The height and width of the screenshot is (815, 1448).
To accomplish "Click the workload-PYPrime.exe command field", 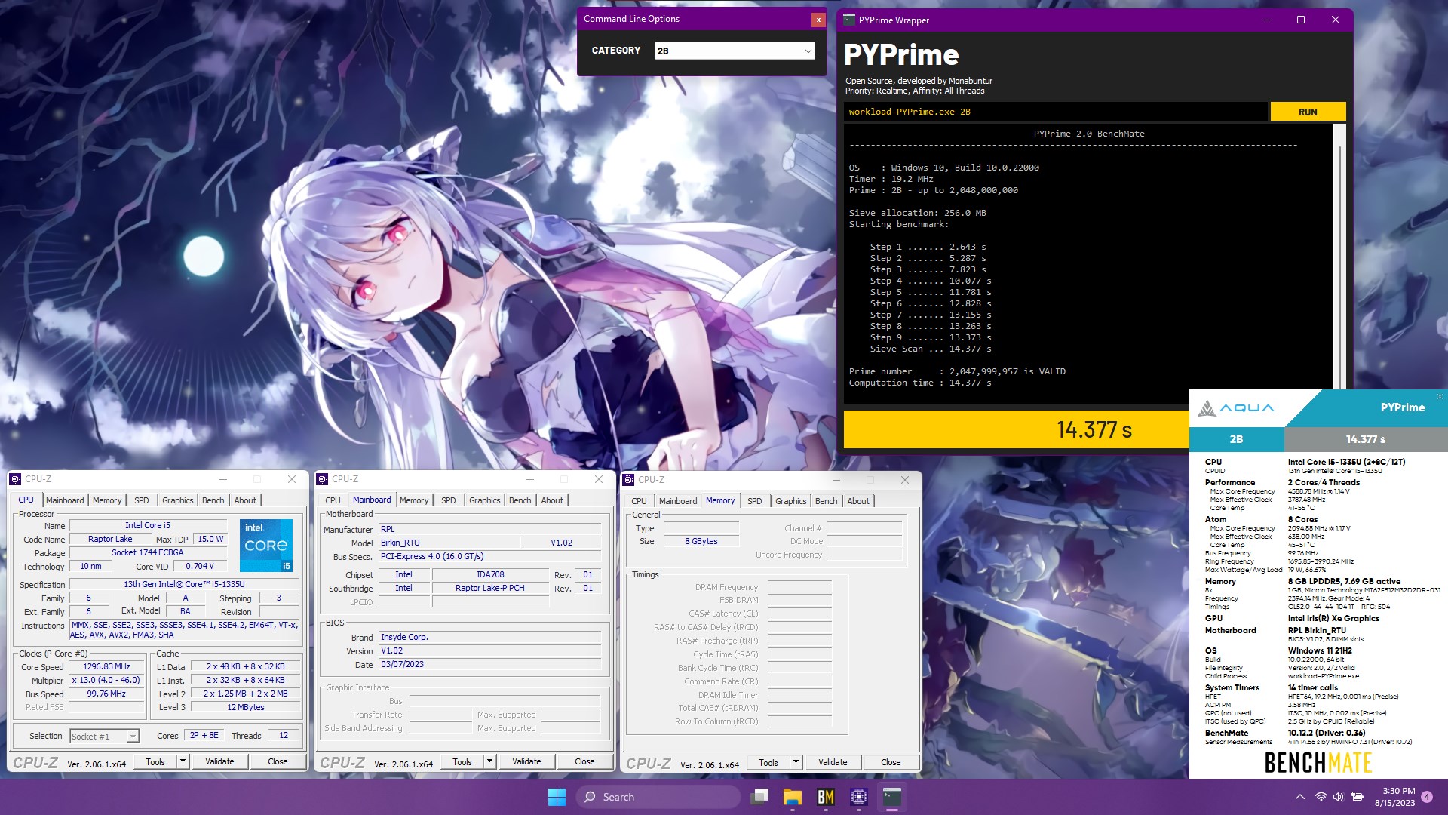I will (x=1055, y=112).
